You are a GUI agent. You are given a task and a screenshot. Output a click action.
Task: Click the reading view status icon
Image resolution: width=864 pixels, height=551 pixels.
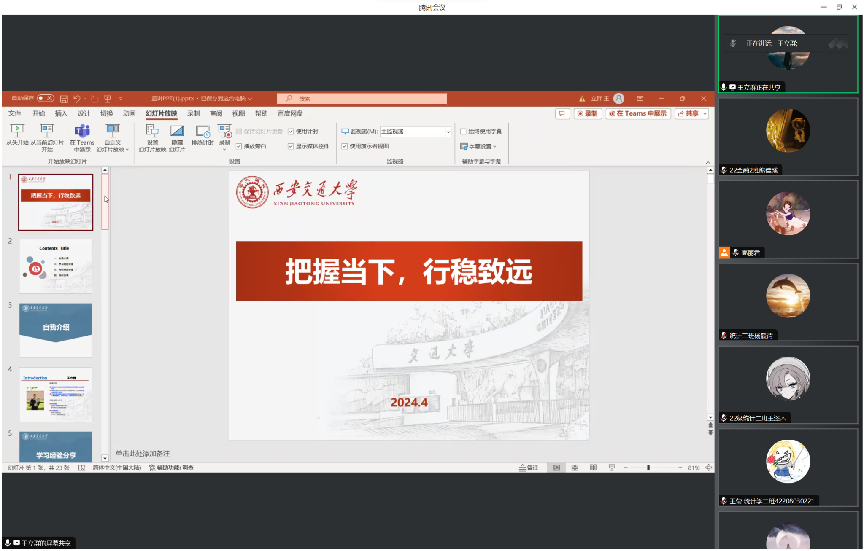tap(593, 468)
